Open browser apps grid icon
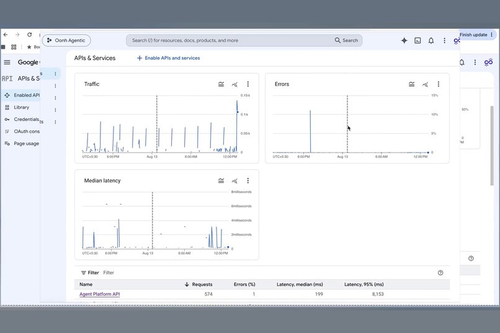This screenshot has width=500, height=333. [x=14, y=47]
